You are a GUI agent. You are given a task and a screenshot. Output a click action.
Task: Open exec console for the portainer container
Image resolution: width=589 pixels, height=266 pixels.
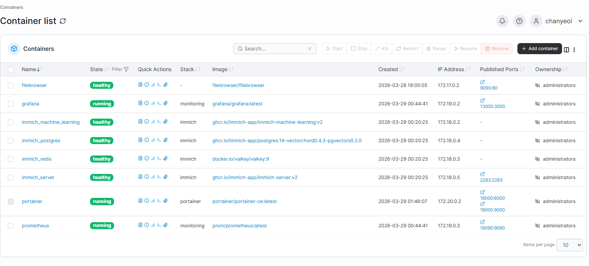click(159, 201)
